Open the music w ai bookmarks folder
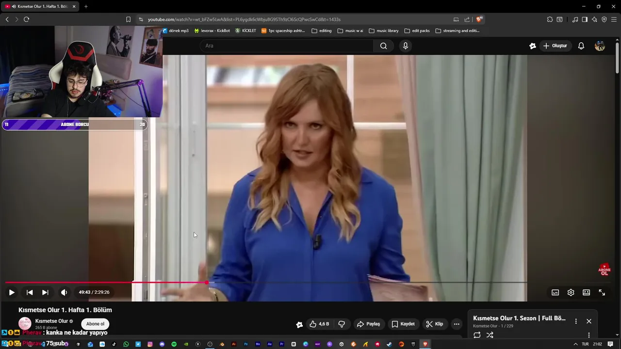The width and height of the screenshot is (621, 349). [x=350, y=31]
